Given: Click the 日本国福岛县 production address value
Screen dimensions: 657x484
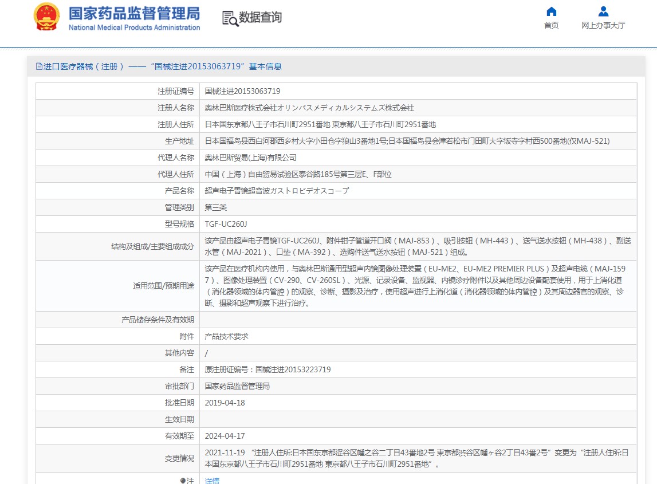Looking at the screenshot, I should click(x=407, y=141).
